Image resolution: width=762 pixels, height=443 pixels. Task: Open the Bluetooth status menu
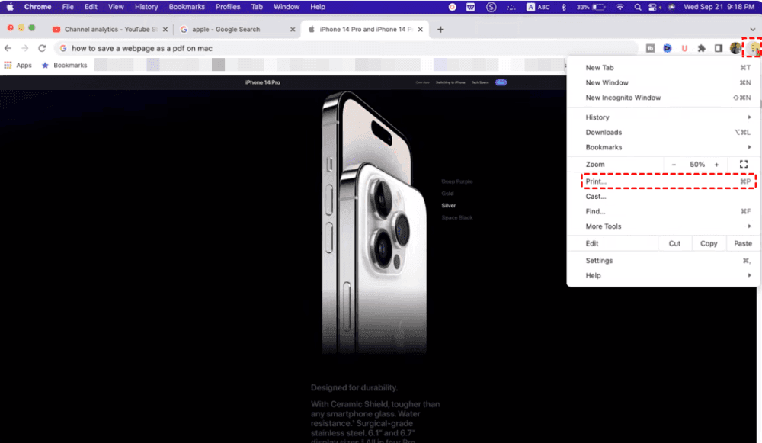pyautogui.click(x=564, y=7)
